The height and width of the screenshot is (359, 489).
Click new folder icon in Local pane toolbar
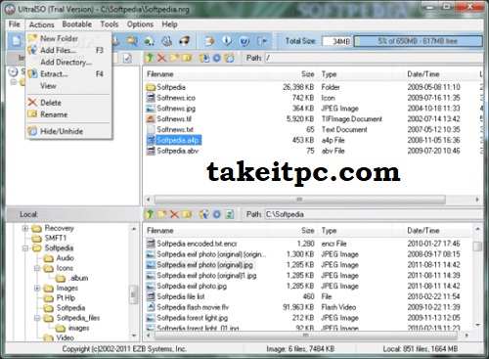pos(162,214)
